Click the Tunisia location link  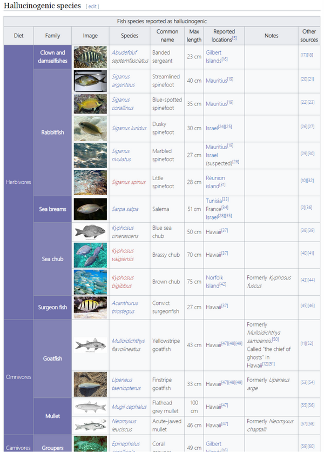[214, 201]
